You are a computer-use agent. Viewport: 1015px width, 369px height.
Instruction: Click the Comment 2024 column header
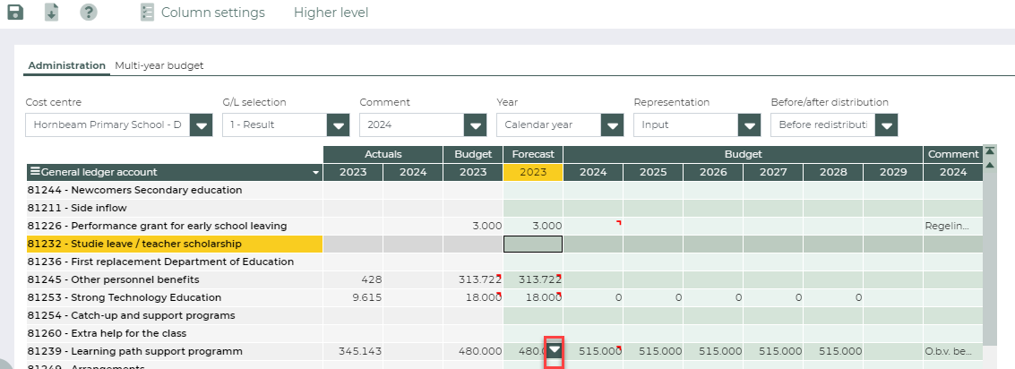coord(953,172)
